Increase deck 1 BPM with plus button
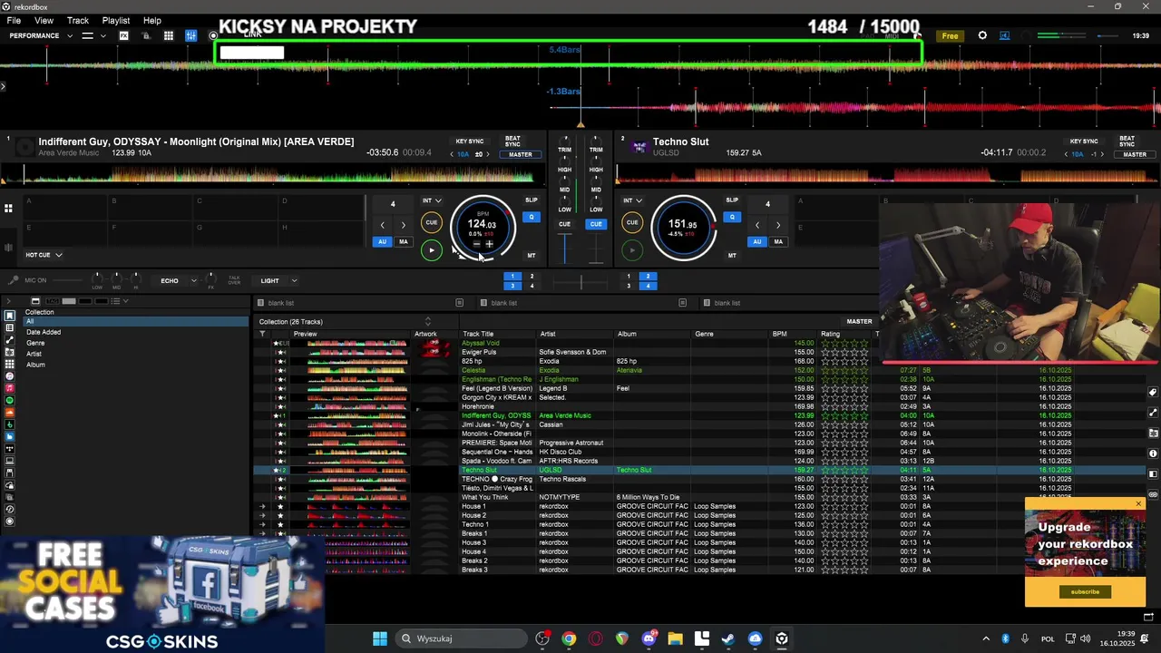This screenshot has height=653, width=1161. pos(489,244)
